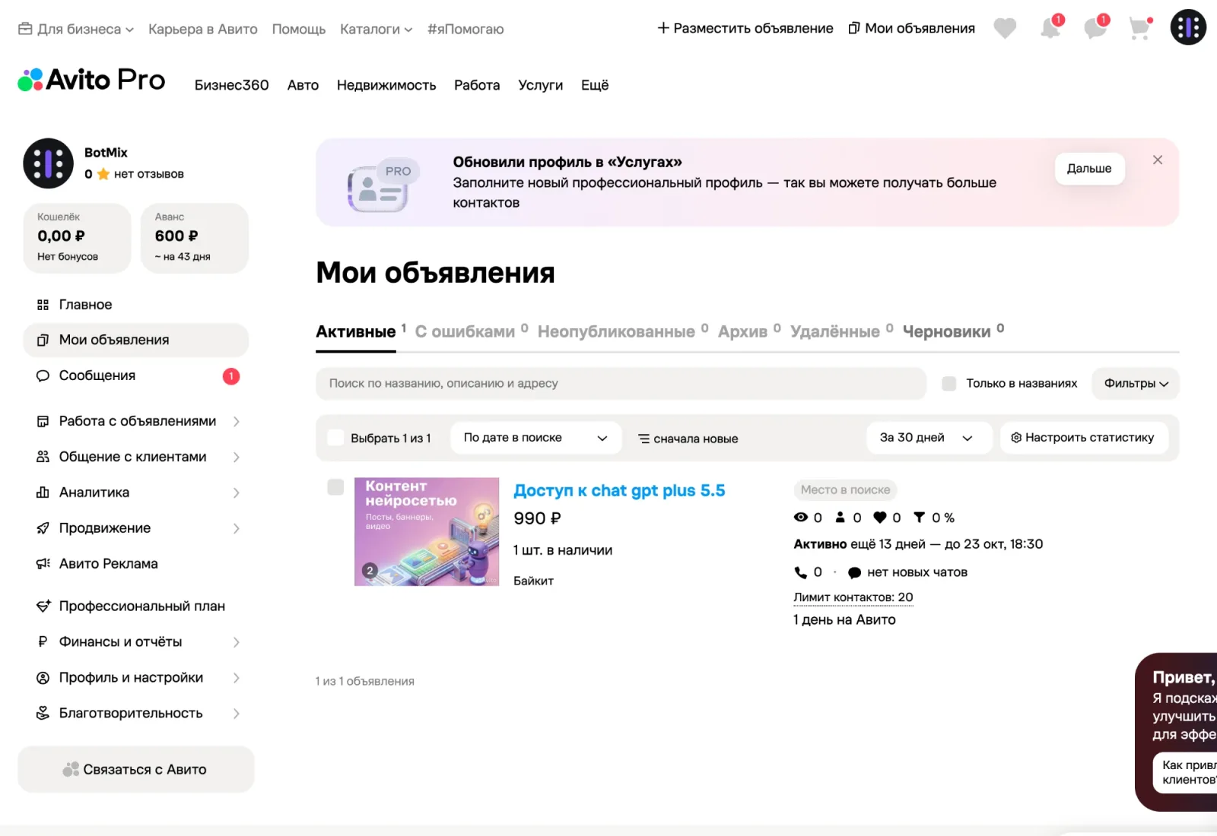Open По дате в поиске dropdown
1217x836 pixels.
(535, 438)
